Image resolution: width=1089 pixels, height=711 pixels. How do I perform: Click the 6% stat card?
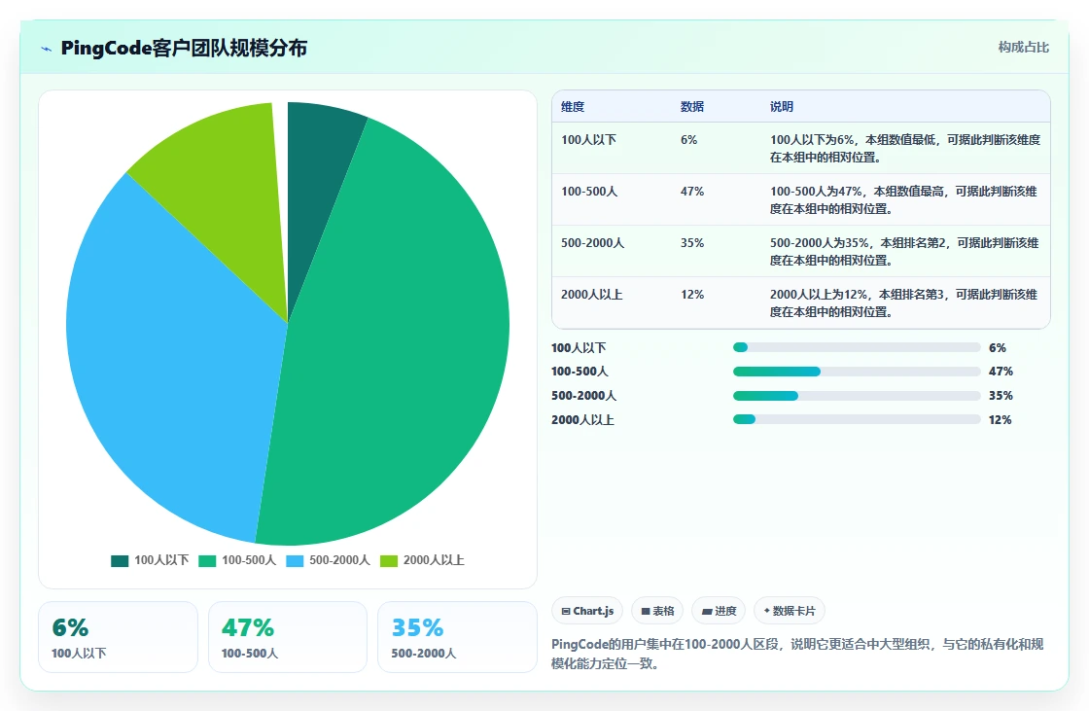click(x=118, y=637)
